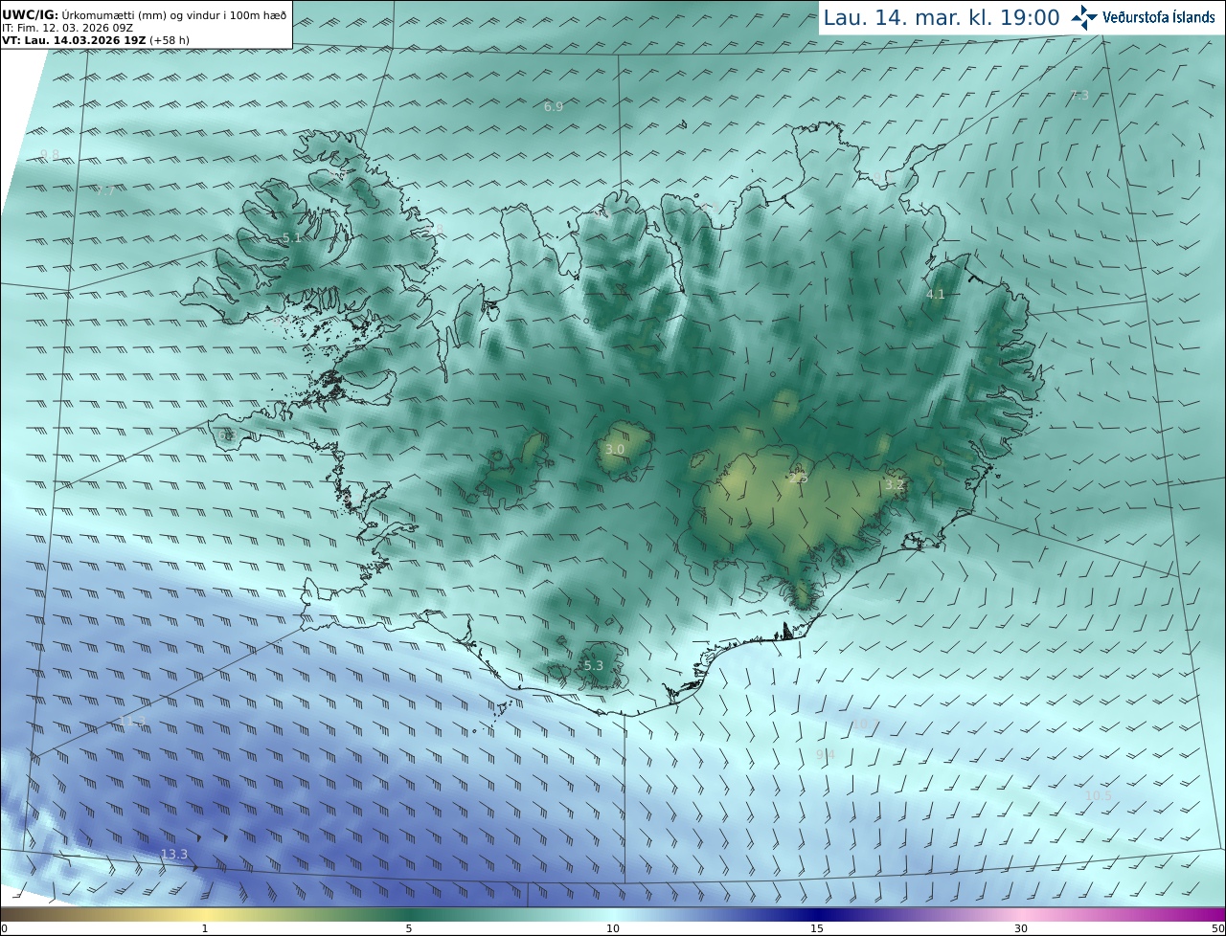Click the 11.3 value on the map
The width and height of the screenshot is (1226, 936).
pos(132,721)
